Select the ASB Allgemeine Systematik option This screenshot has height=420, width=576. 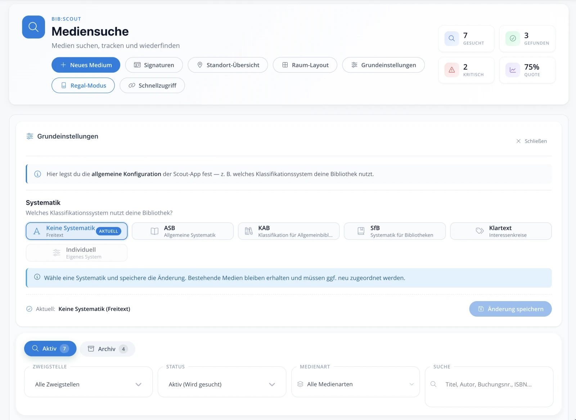[x=183, y=231]
